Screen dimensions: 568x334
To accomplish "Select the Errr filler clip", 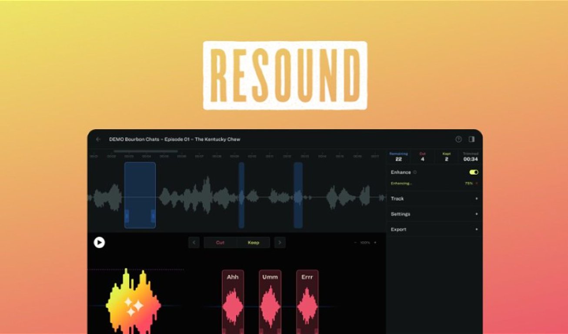I will [x=307, y=302].
